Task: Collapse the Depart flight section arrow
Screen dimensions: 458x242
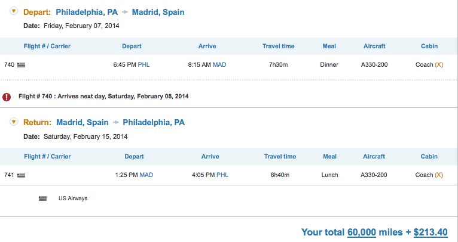Action: (13, 11)
